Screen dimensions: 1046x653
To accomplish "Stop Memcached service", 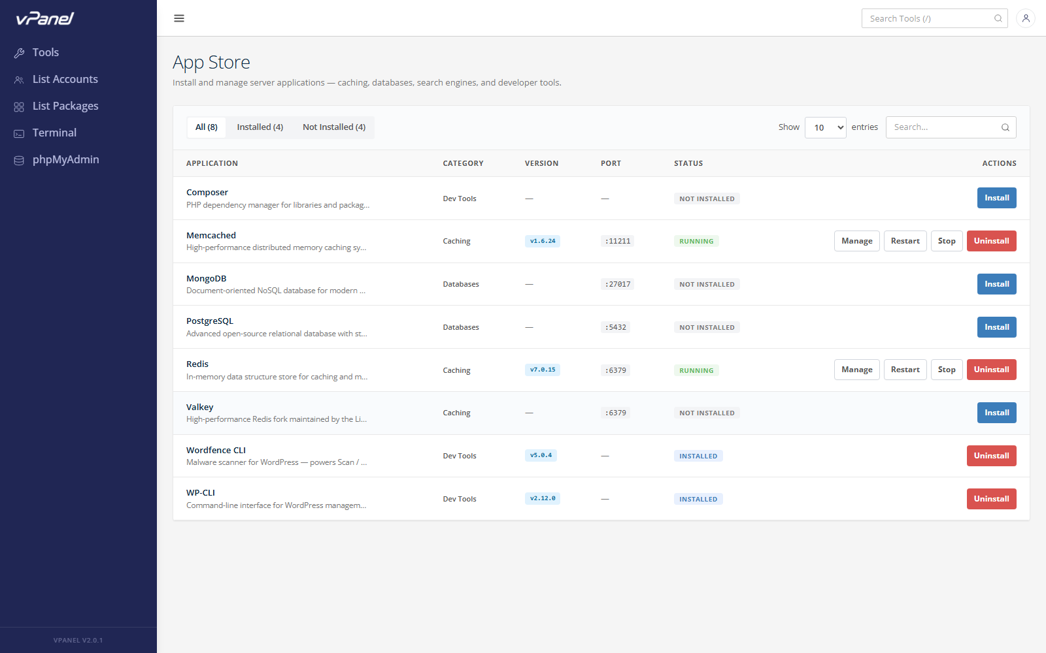I will 947,241.
